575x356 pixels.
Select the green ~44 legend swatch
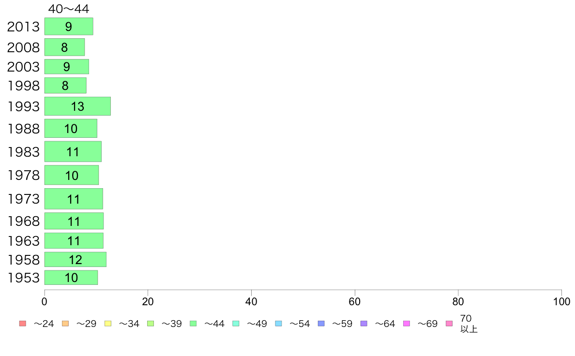(x=193, y=324)
